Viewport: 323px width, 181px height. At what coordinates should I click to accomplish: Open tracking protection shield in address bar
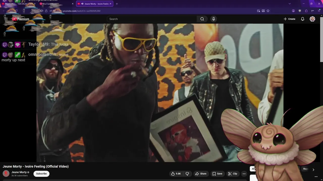42,11
